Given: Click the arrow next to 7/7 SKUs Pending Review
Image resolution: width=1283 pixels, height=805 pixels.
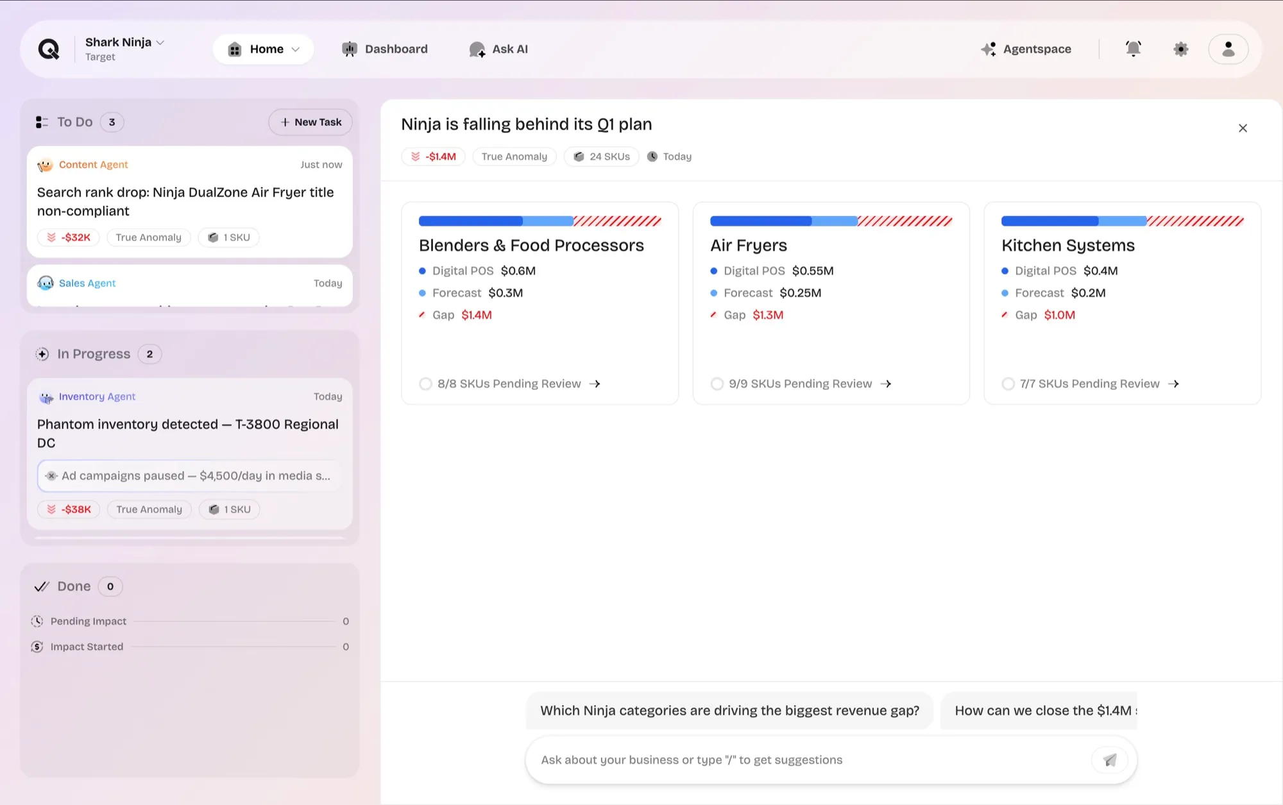Looking at the screenshot, I should click(1173, 384).
